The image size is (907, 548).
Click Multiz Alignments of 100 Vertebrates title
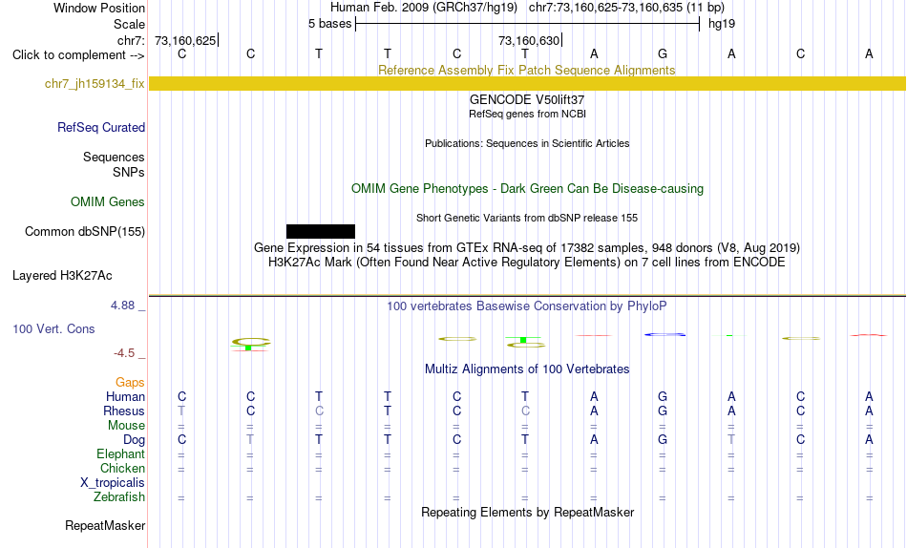click(527, 369)
